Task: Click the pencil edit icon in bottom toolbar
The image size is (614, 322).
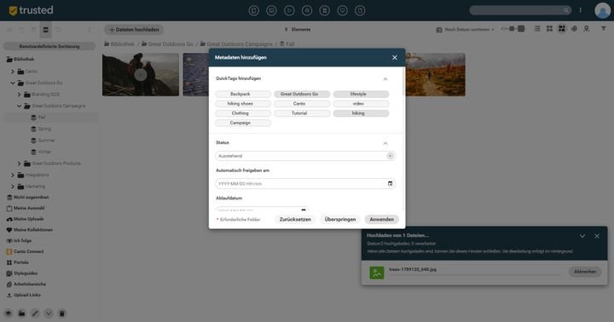Action: pyautogui.click(x=35, y=313)
